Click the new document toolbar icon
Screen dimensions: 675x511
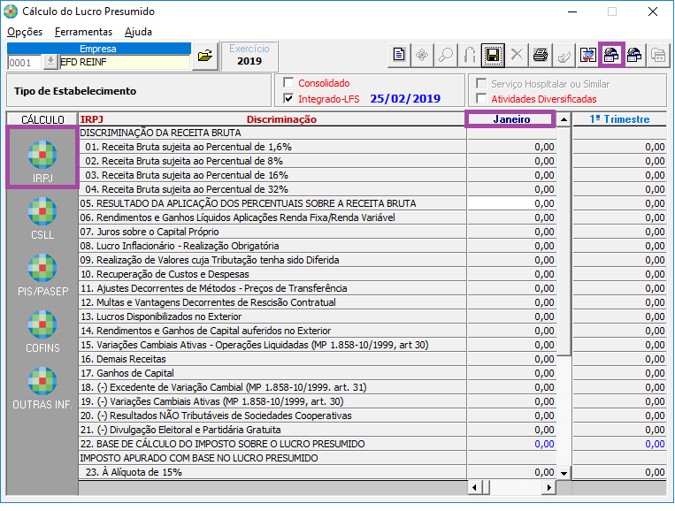click(x=399, y=55)
